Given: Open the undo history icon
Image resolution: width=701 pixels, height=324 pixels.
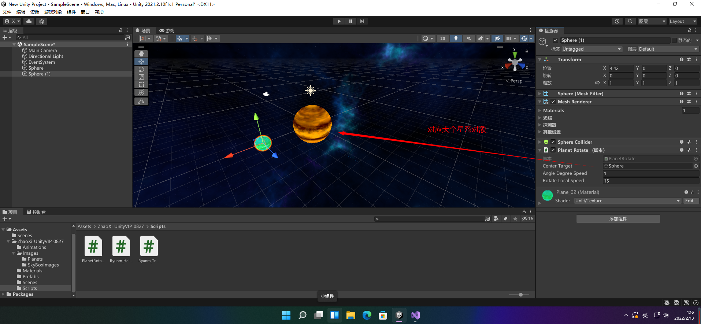Looking at the screenshot, I should pos(617,21).
